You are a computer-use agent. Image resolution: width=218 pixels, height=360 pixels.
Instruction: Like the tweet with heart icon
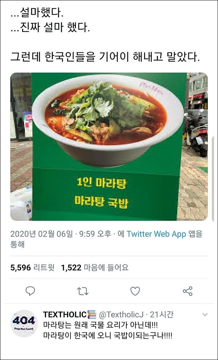click(x=135, y=291)
